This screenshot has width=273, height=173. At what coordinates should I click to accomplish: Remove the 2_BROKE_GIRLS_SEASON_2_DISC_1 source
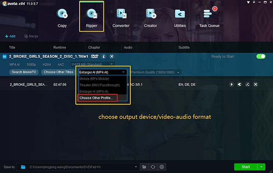point(112,56)
